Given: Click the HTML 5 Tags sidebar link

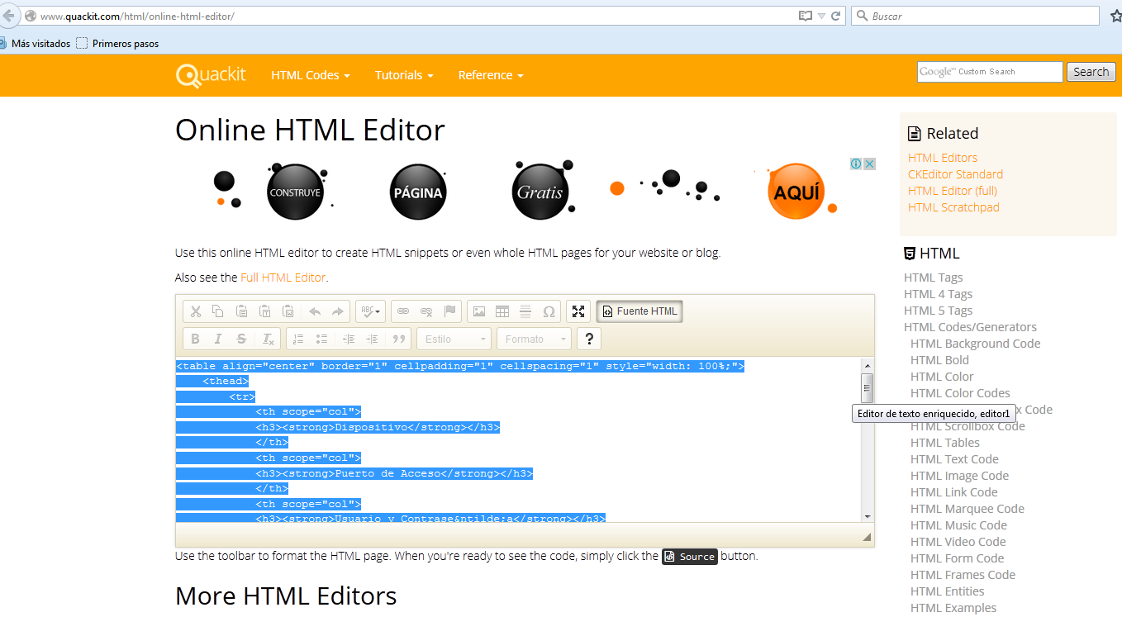Looking at the screenshot, I should (939, 311).
